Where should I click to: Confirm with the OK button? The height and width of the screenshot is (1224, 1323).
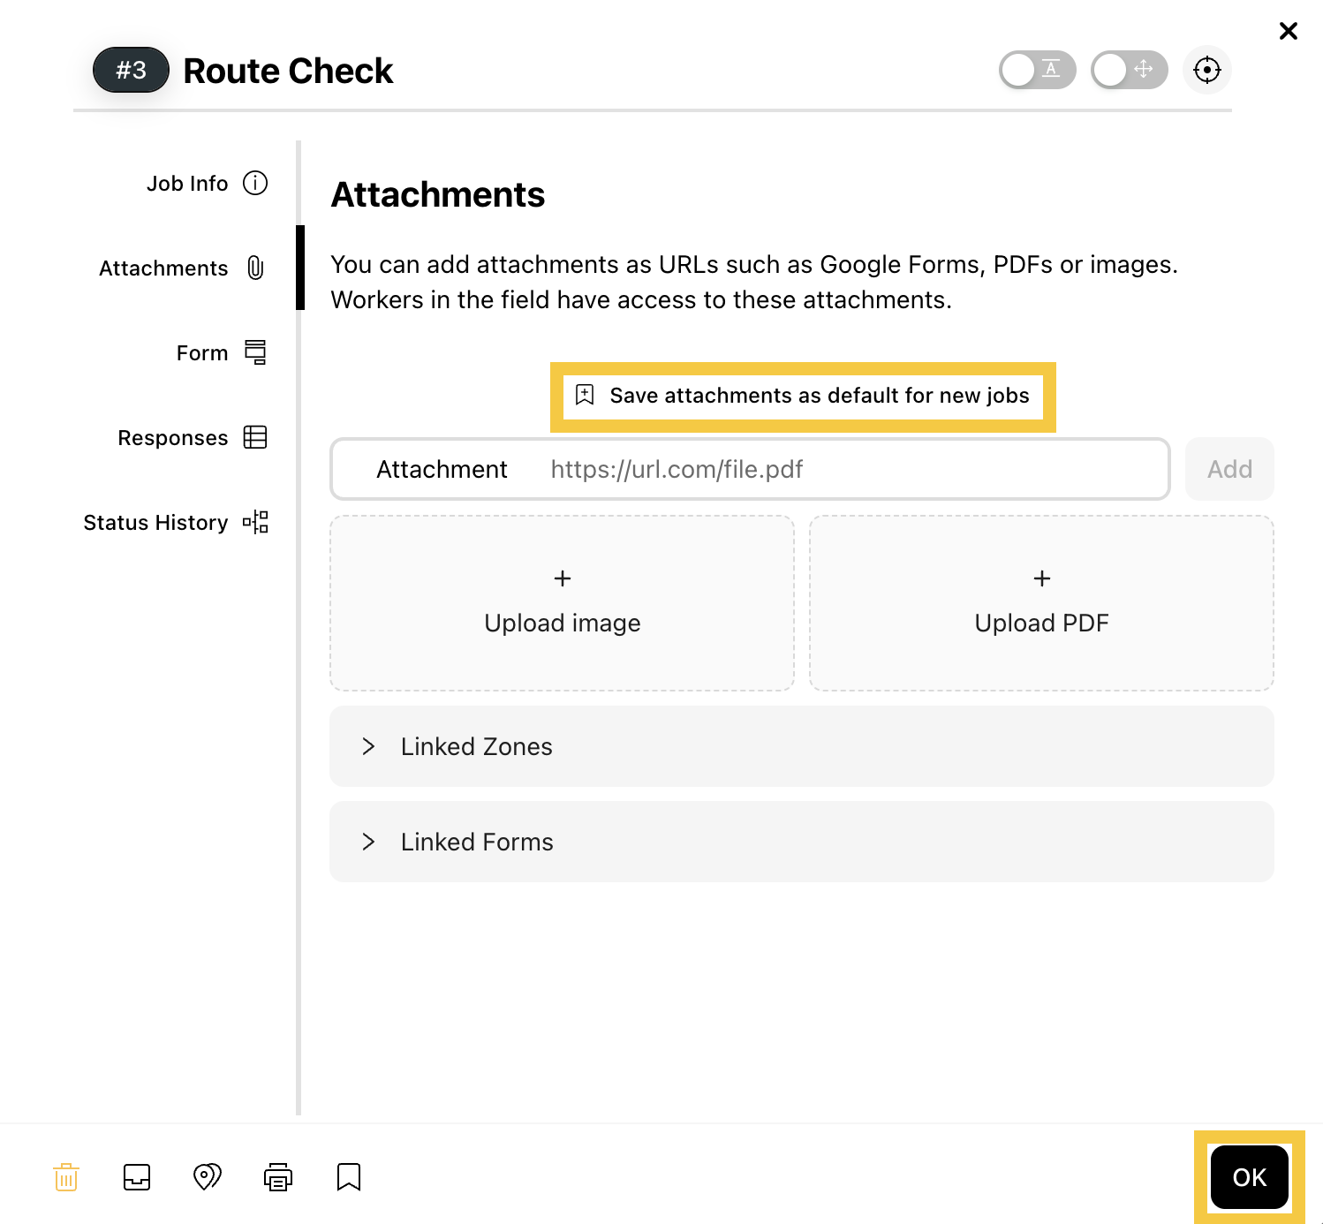[x=1250, y=1177]
